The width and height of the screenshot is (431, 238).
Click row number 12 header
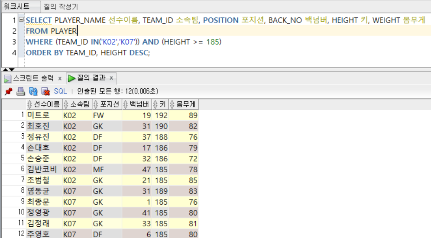pyautogui.click(x=14, y=234)
